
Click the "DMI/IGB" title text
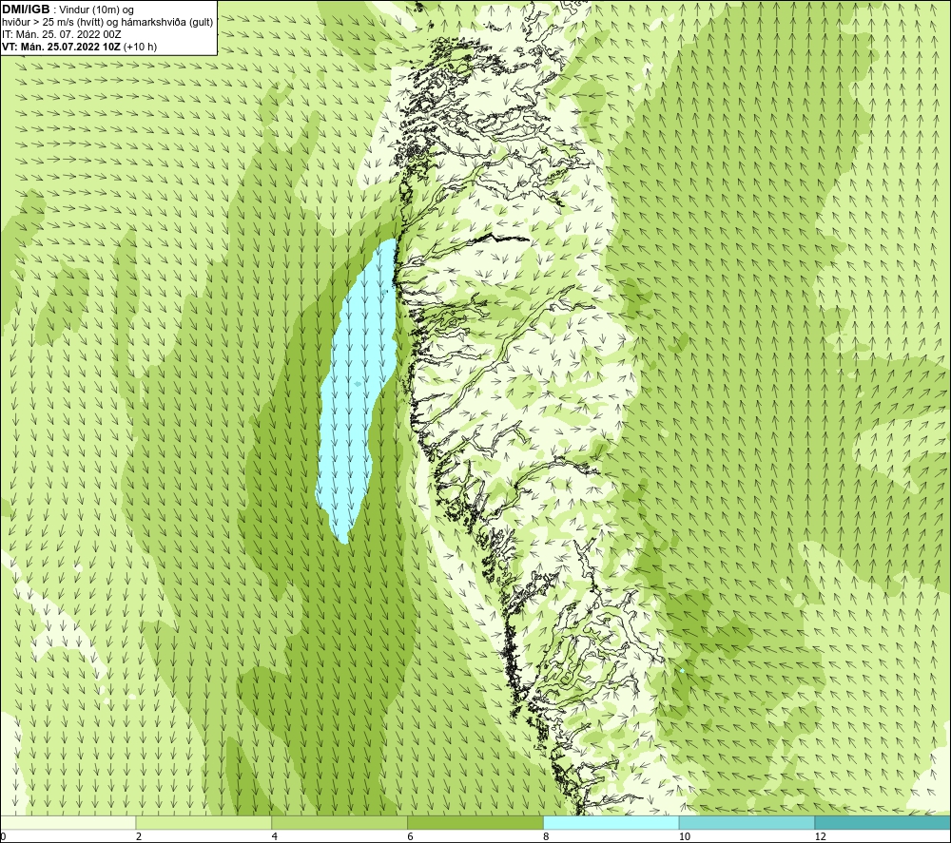(26, 10)
